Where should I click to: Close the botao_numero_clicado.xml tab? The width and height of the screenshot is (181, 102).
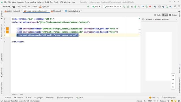(48, 11)
